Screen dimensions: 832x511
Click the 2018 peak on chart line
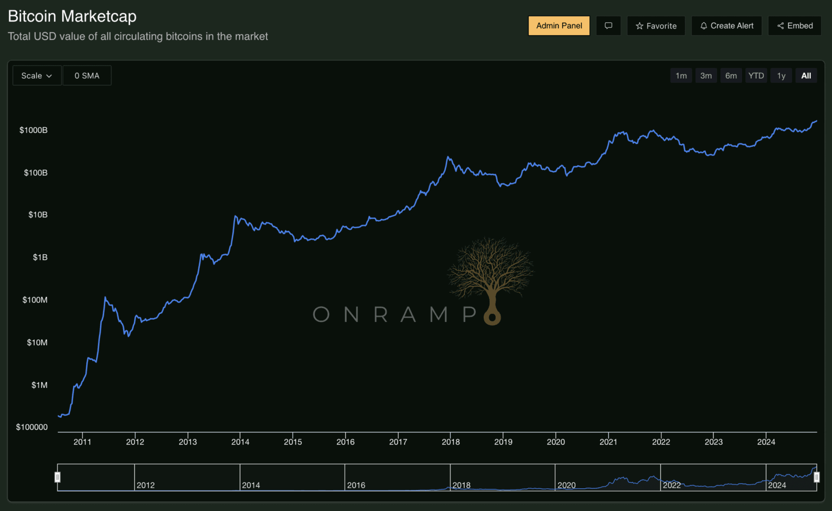click(x=448, y=158)
